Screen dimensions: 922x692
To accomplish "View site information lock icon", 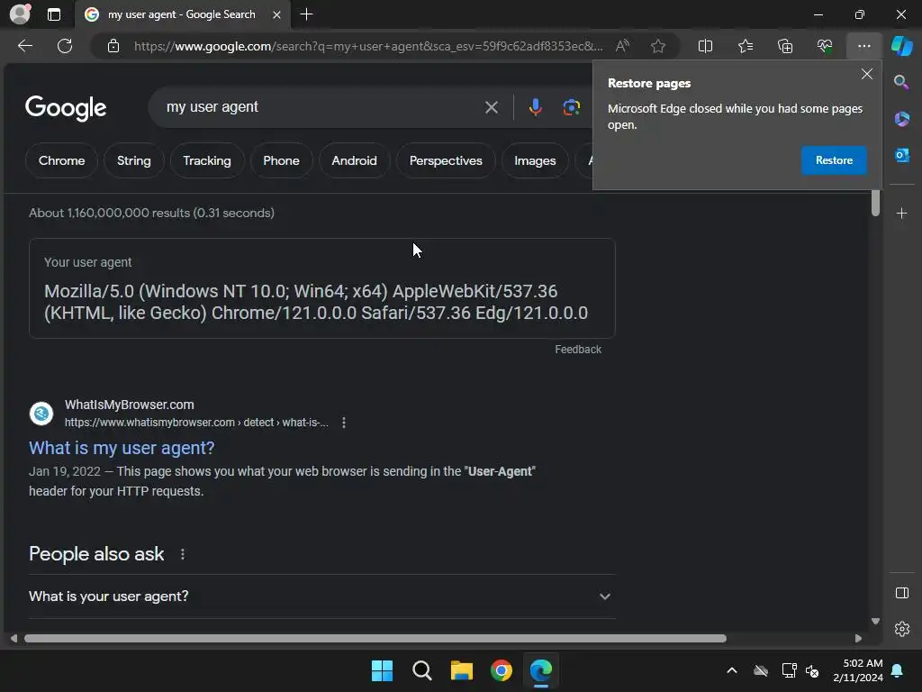I will tap(113, 46).
